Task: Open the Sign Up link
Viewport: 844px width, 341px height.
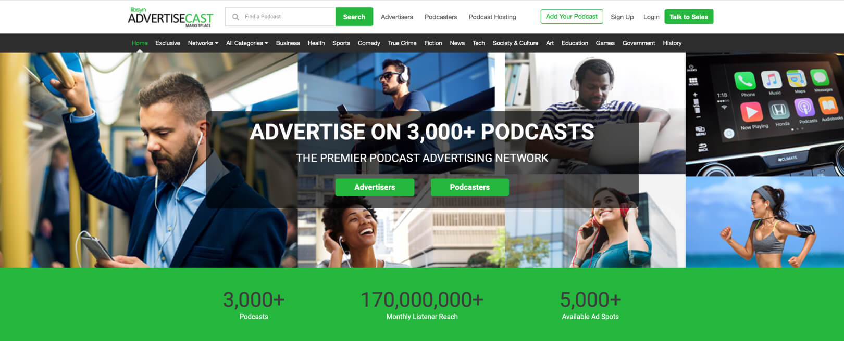Action: pos(622,17)
